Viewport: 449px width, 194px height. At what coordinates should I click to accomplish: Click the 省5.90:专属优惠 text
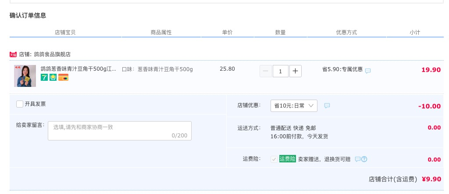342,69
